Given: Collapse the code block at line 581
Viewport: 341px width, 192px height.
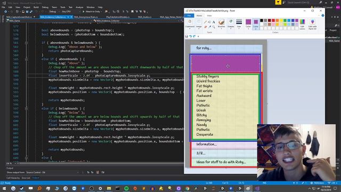Looking at the screenshot, I should [x=26, y=43].
